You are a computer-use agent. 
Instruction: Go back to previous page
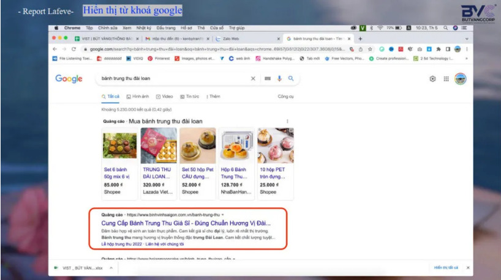pyautogui.click(x=55, y=49)
